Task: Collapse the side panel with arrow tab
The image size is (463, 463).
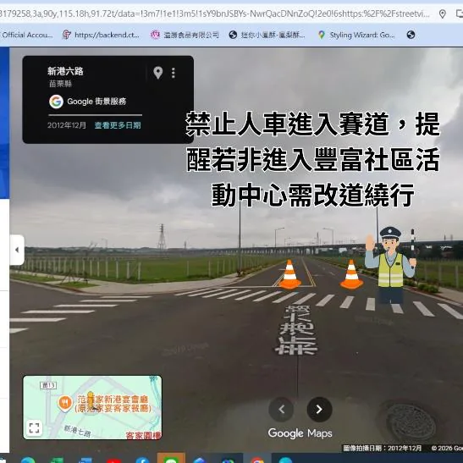Action: point(17,250)
